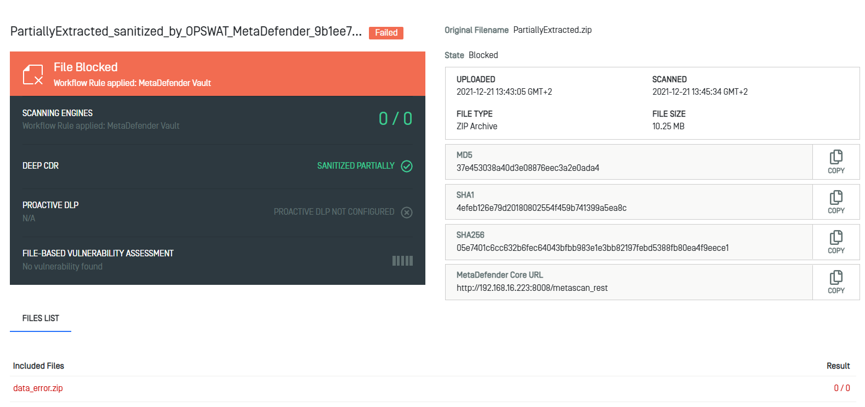Screen dimensions: 865x407
Task: Click File-Based Vulnerability Assessment label
Action: [x=98, y=253]
